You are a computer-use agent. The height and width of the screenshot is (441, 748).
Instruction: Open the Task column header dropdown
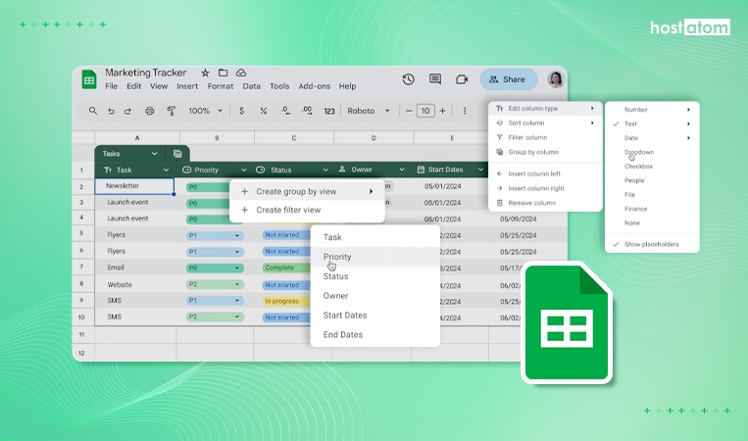tap(166, 170)
